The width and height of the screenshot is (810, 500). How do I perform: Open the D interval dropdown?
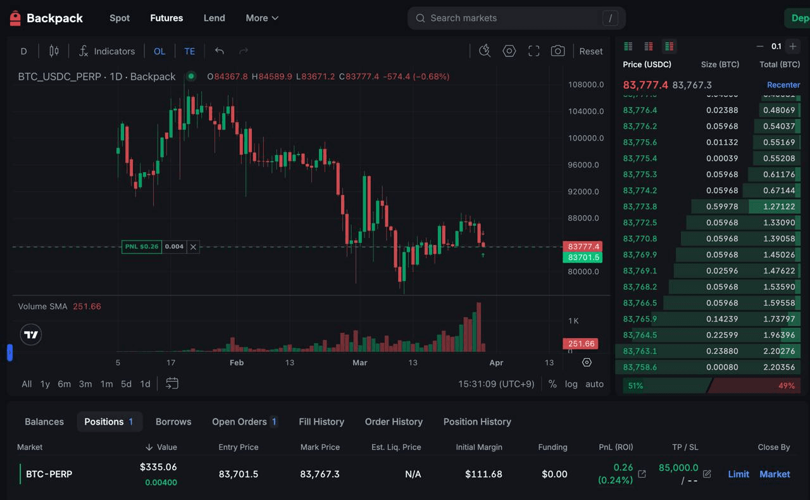click(24, 51)
